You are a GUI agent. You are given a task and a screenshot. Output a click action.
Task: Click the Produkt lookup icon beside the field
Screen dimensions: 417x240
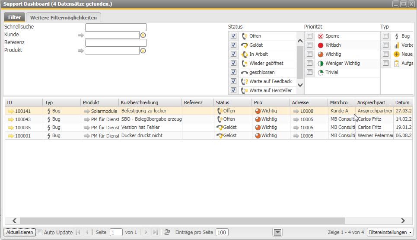click(x=143, y=51)
